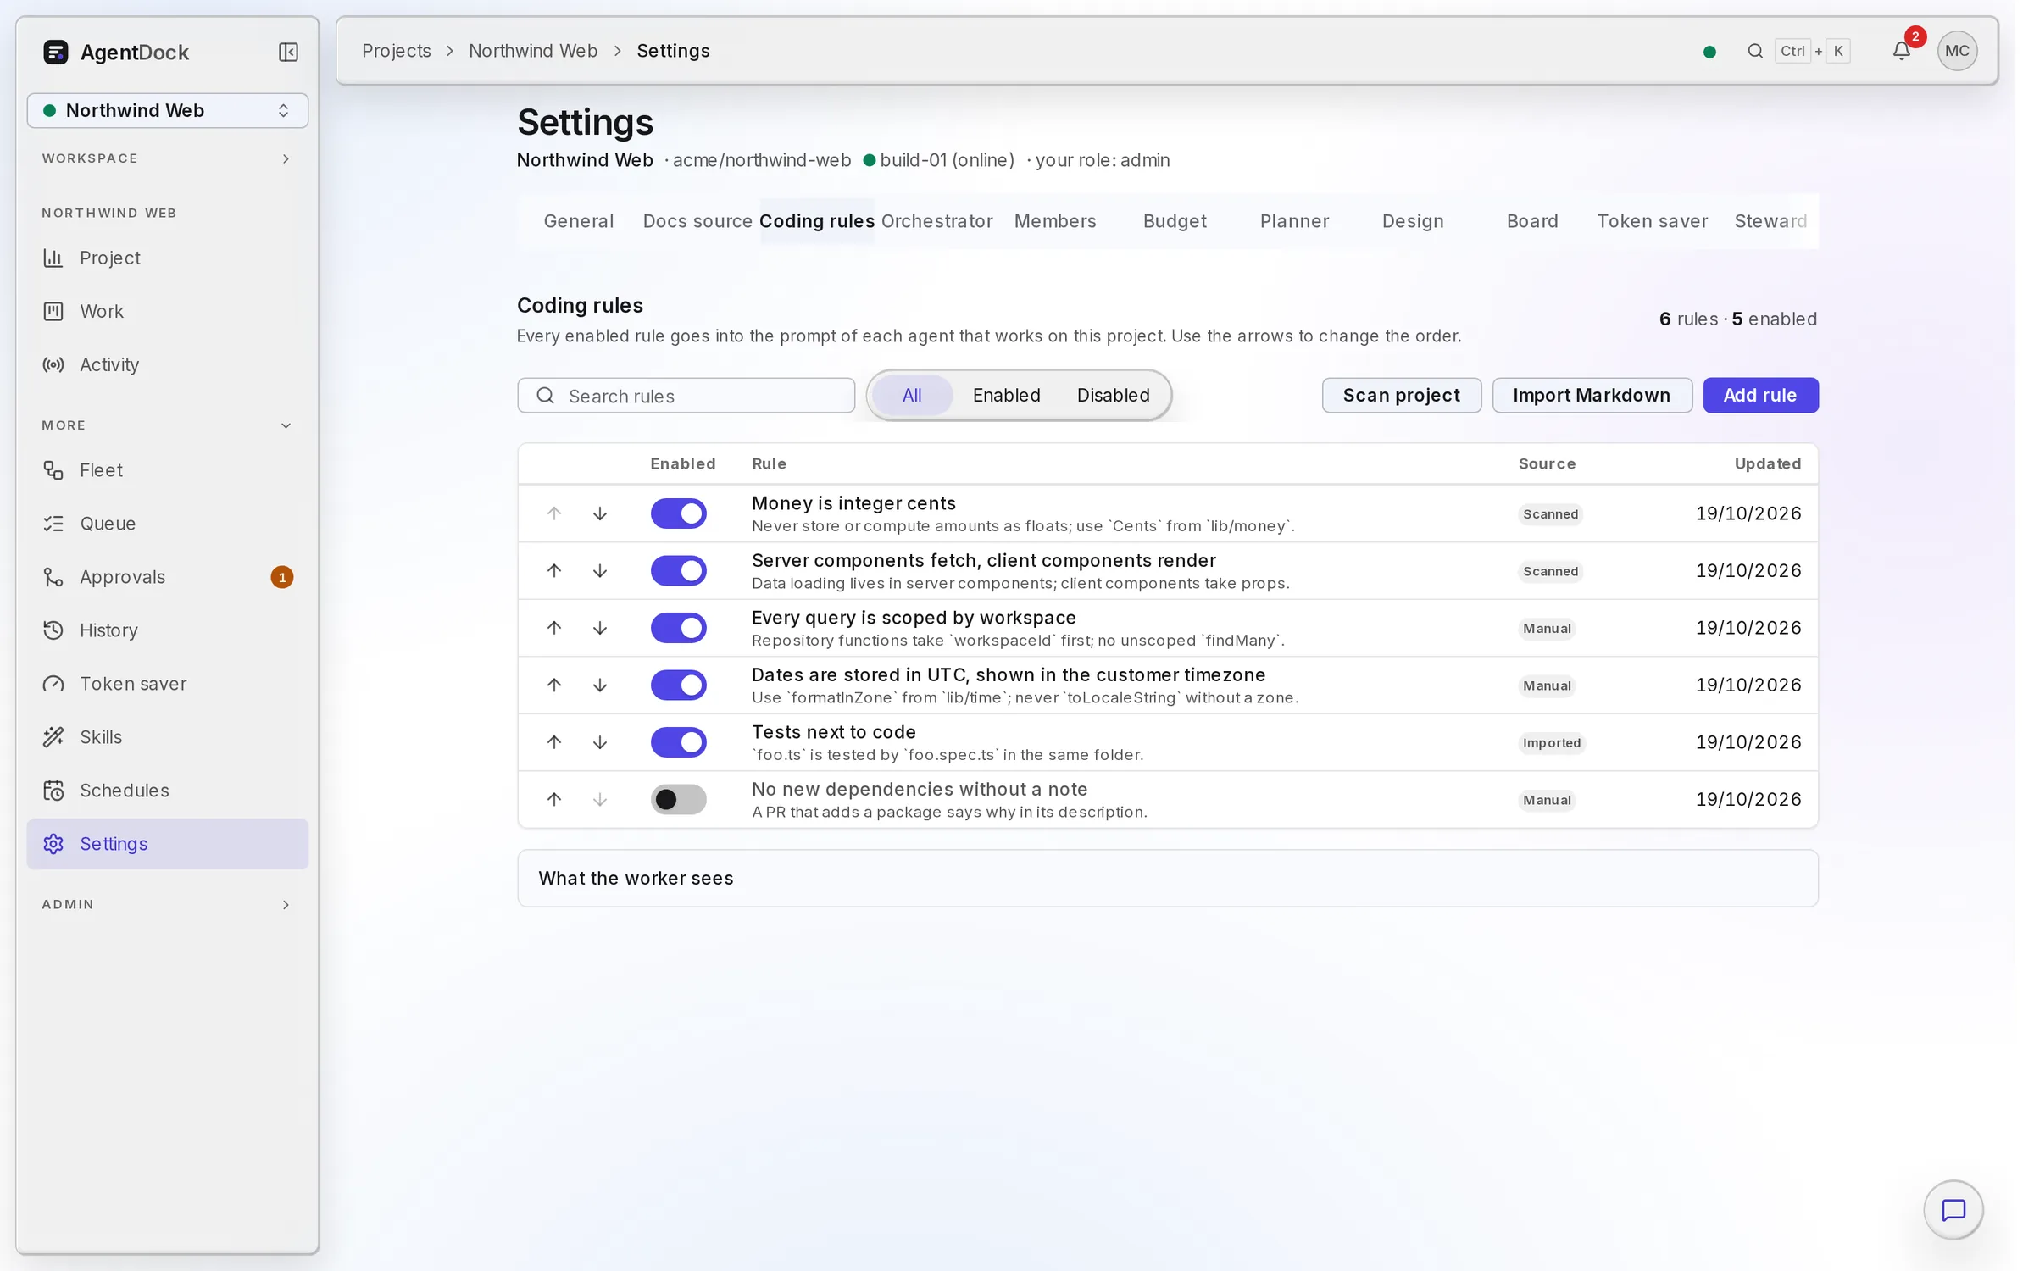Open Activity in sidebar

click(168, 364)
